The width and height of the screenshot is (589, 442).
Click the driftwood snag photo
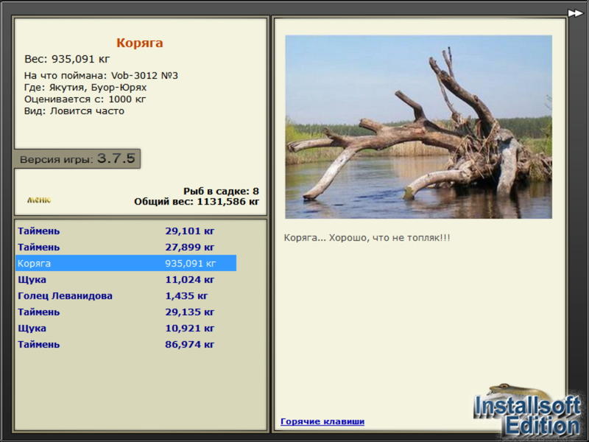click(418, 127)
